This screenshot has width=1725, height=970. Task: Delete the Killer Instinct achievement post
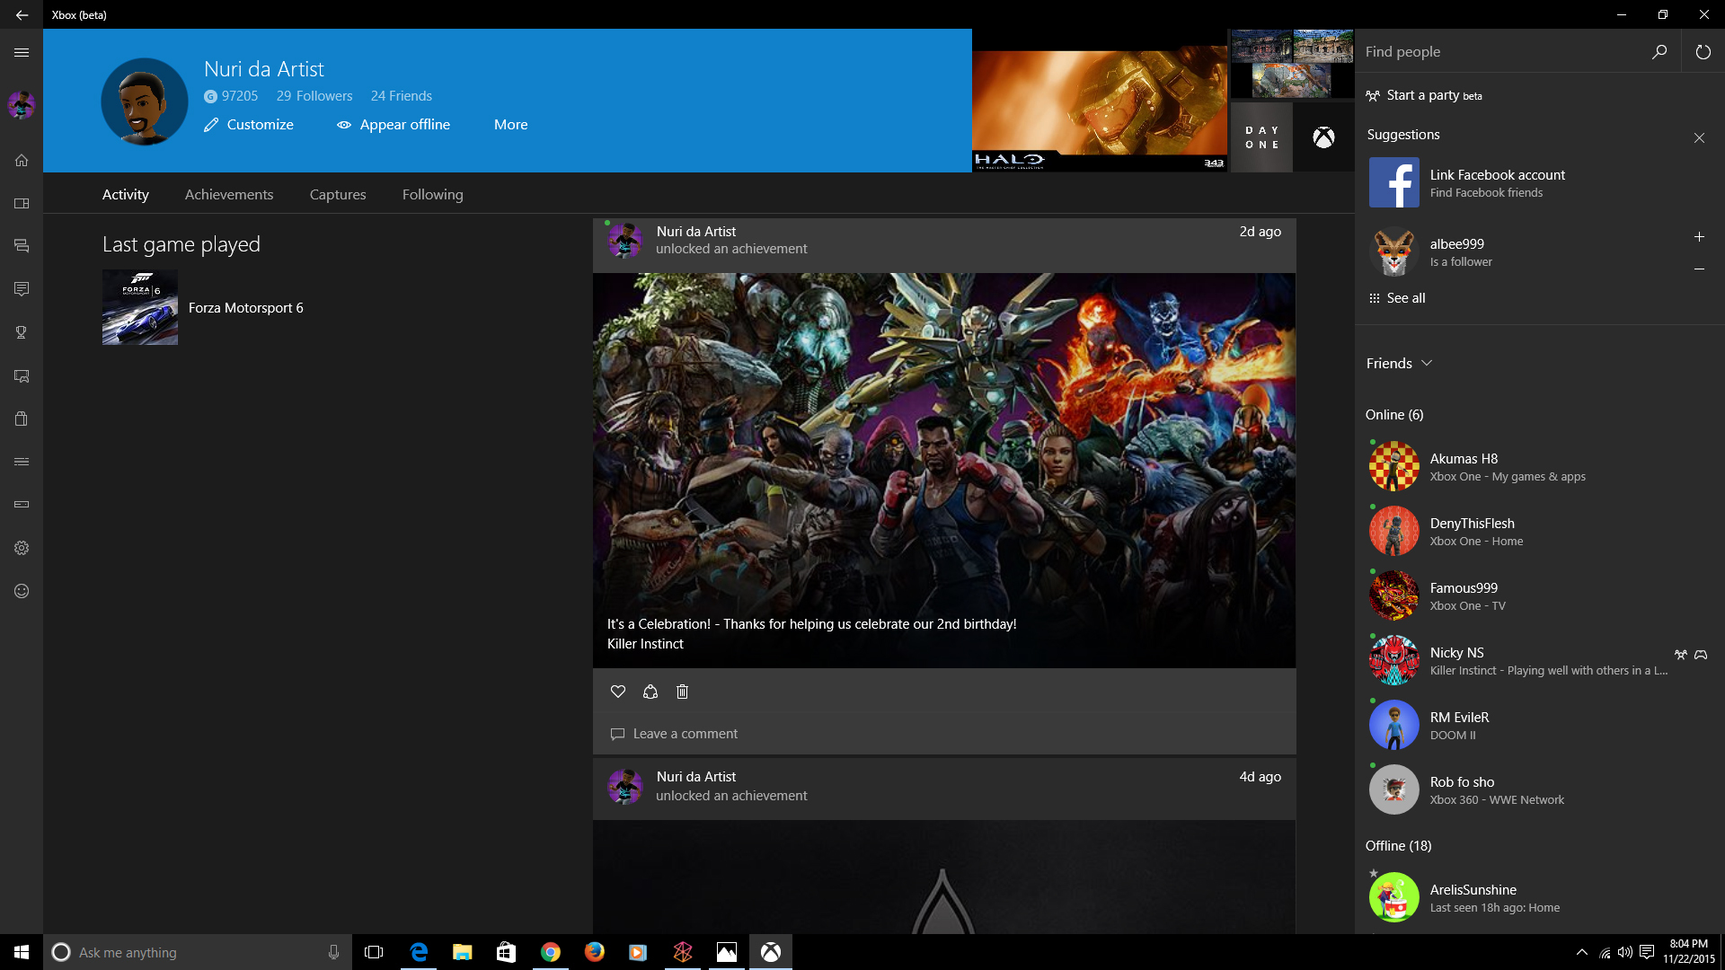(x=683, y=692)
